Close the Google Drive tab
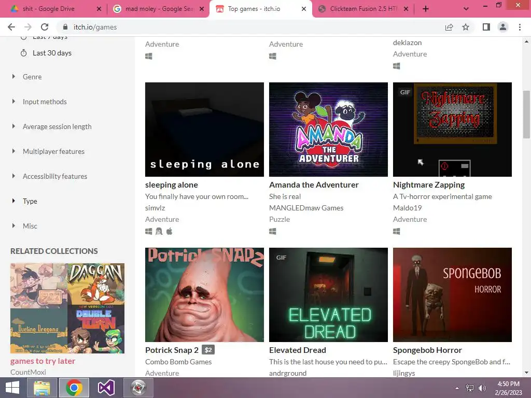Image resolution: width=531 pixels, height=398 pixels. click(99, 9)
